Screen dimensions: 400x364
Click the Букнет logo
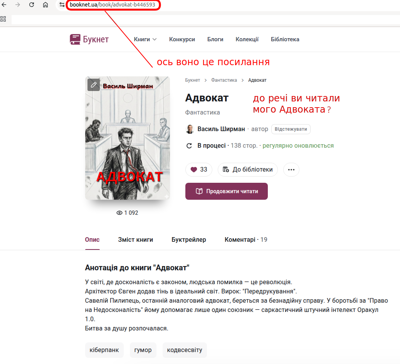(89, 39)
